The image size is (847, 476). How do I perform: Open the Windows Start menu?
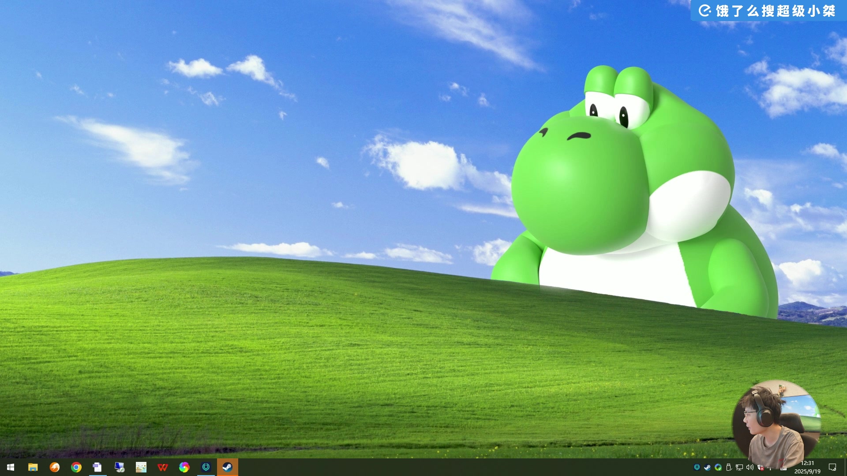(x=11, y=467)
